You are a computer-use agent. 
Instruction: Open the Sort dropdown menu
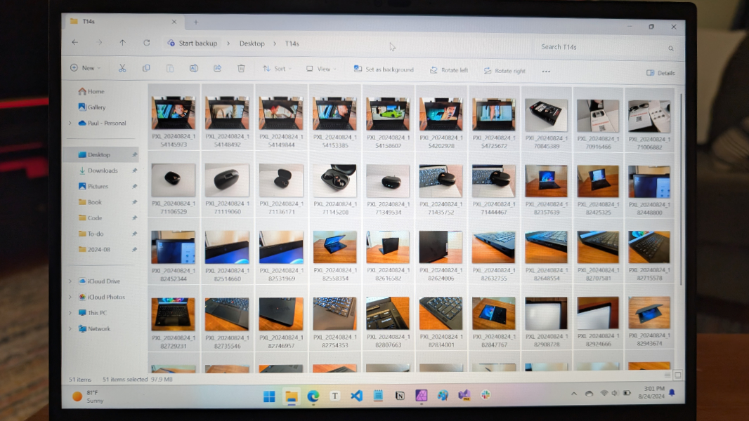coord(277,69)
